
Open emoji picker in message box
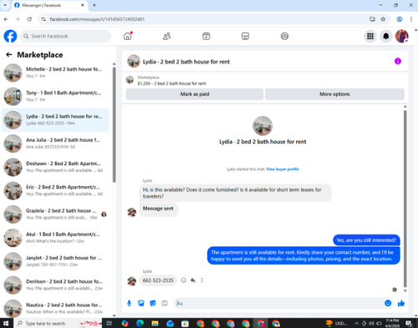[x=388, y=303]
